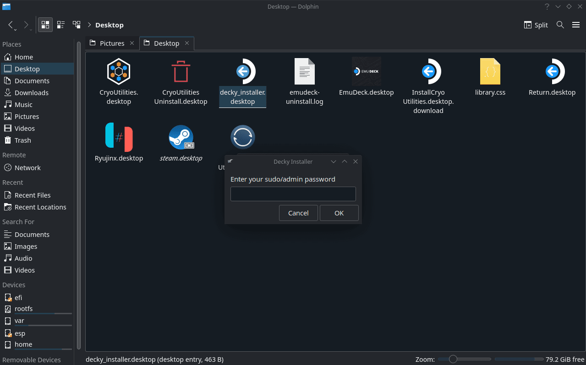The width and height of the screenshot is (586, 365).
Task: Adjust the Zoom slider in status bar
Action: tap(464, 359)
